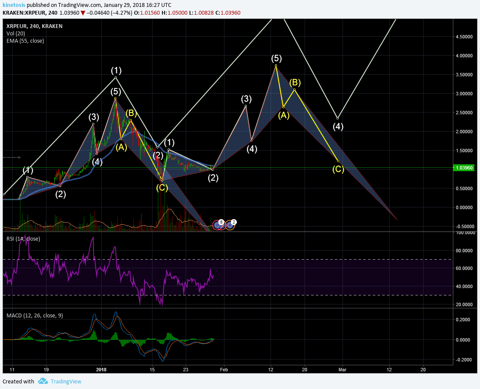480x389 pixels.
Task: Click the RSI 20.0000 axis label
Action: (464, 304)
